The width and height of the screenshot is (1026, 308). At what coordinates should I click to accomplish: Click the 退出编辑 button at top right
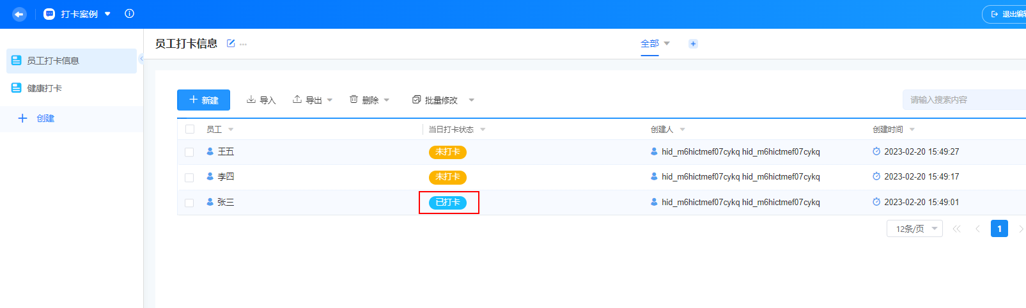[1005, 14]
